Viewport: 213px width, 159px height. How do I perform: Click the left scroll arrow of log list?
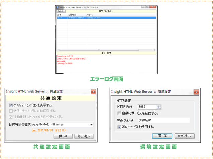click(58, 50)
